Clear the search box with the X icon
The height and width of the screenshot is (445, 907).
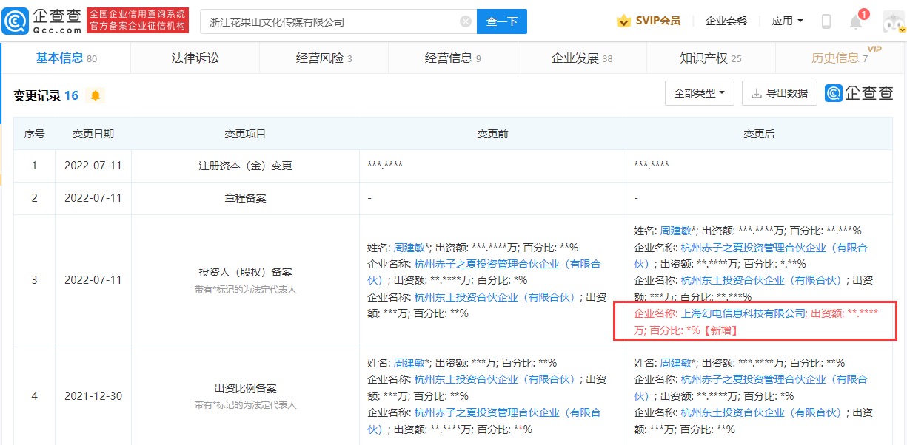click(466, 21)
